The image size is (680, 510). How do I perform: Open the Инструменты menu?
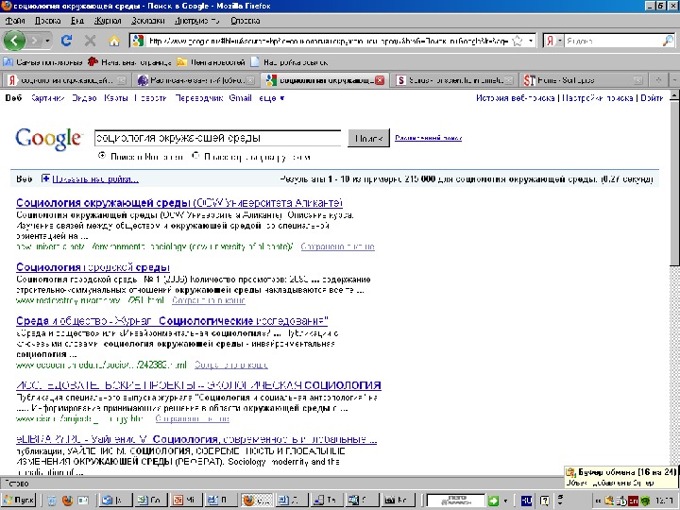tap(197, 21)
